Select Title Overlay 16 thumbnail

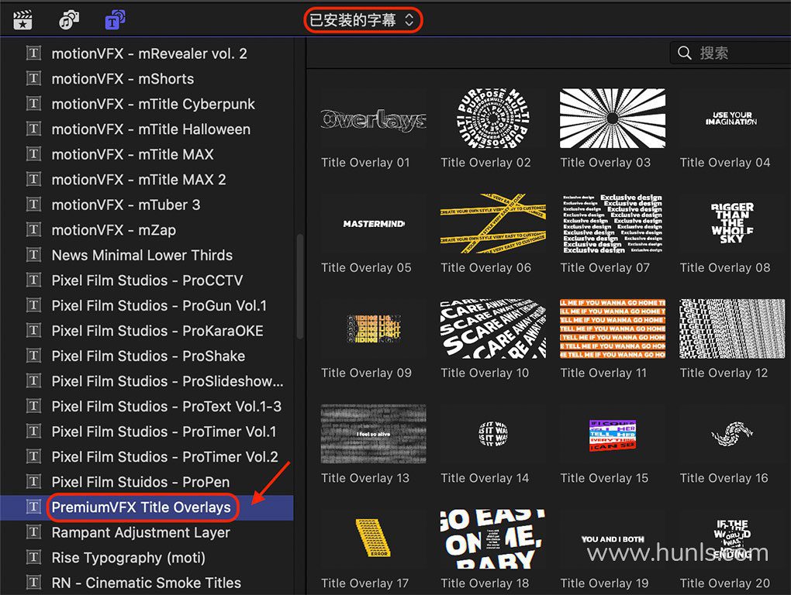pos(732,434)
